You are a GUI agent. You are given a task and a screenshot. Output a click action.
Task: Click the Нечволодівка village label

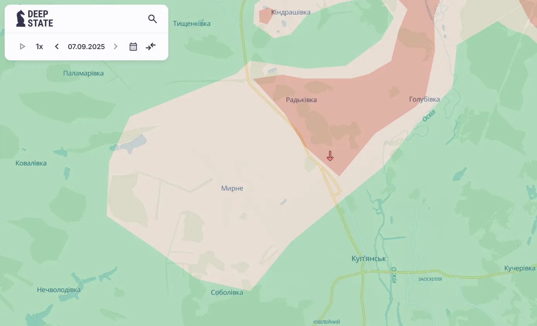coord(59,290)
